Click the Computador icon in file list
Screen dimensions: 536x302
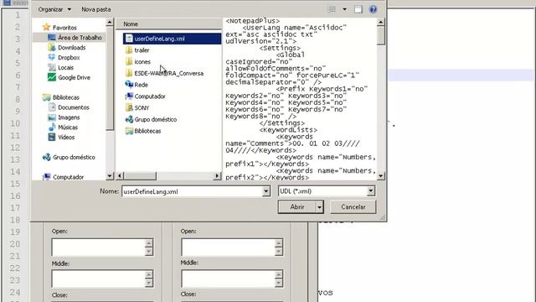coord(129,96)
